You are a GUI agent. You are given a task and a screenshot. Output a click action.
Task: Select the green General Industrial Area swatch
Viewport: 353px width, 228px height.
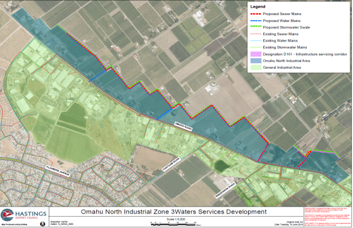tap(256, 68)
